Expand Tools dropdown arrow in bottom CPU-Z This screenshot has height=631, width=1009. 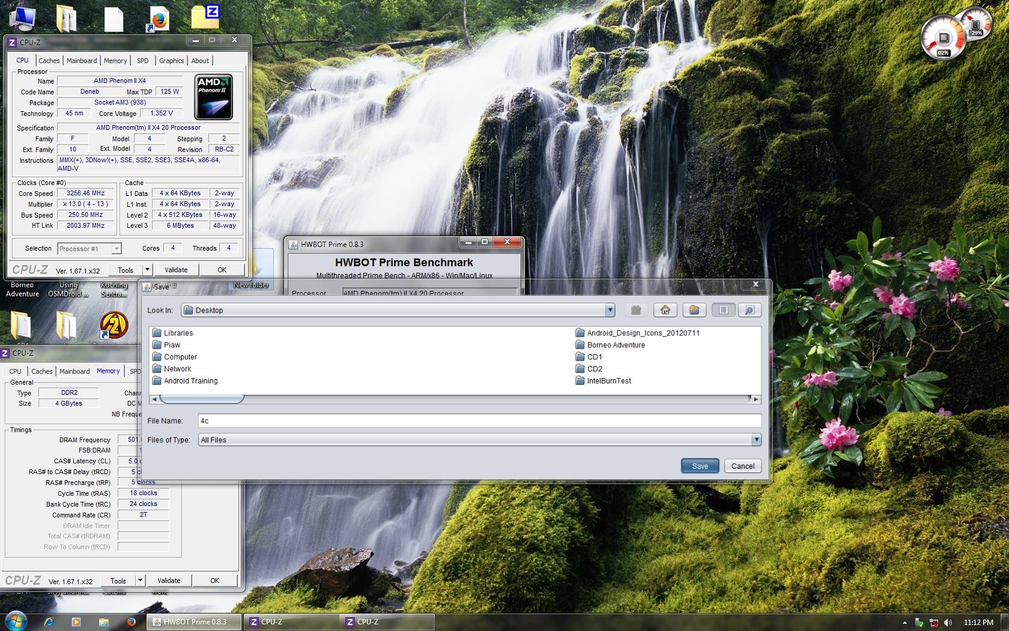click(x=141, y=581)
